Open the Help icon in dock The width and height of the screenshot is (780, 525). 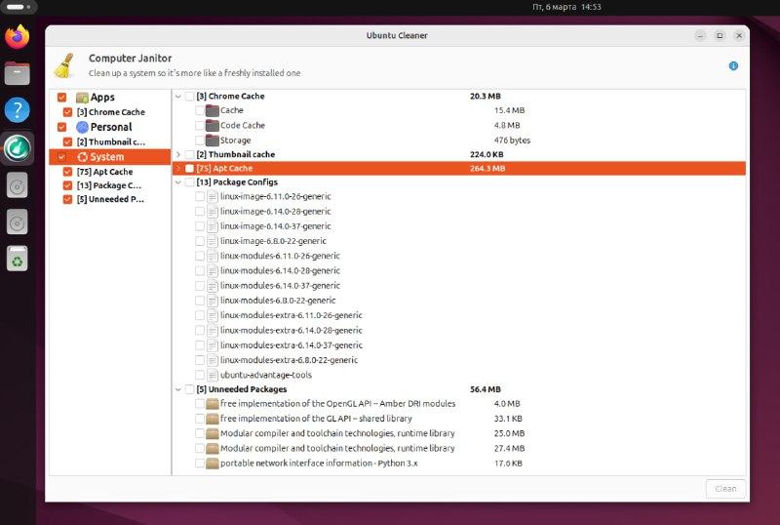pos(17,109)
